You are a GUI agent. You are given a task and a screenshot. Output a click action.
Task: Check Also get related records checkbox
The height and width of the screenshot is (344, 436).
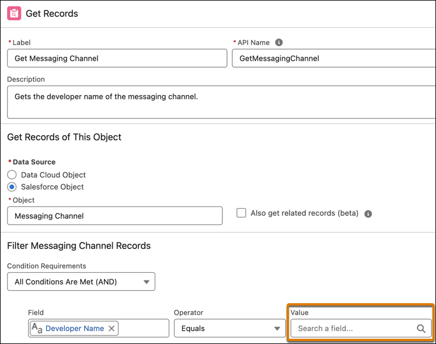(241, 213)
